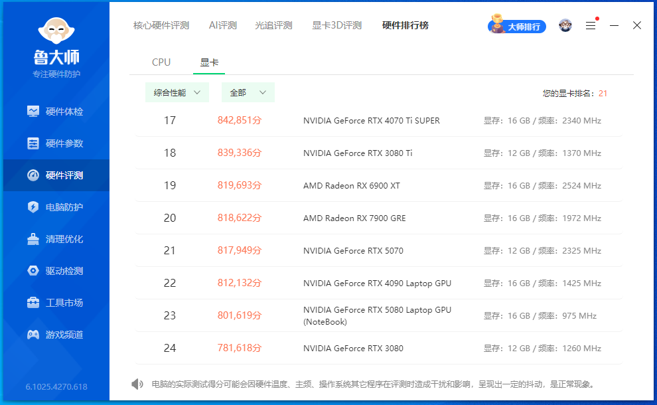Image resolution: width=657 pixels, height=405 pixels.
Task: Click the 鲁大师 logo avatar
Action: point(56,31)
